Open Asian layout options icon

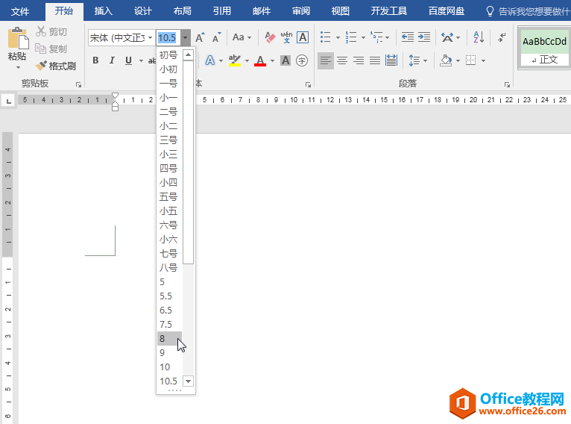447,37
